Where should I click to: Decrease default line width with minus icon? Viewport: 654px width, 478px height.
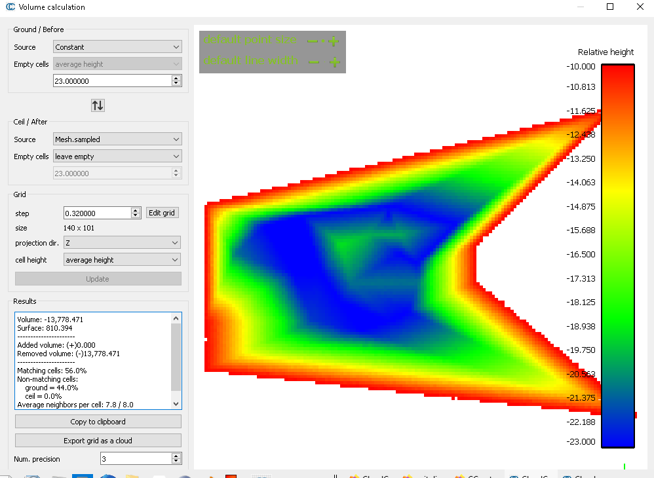[x=314, y=62]
